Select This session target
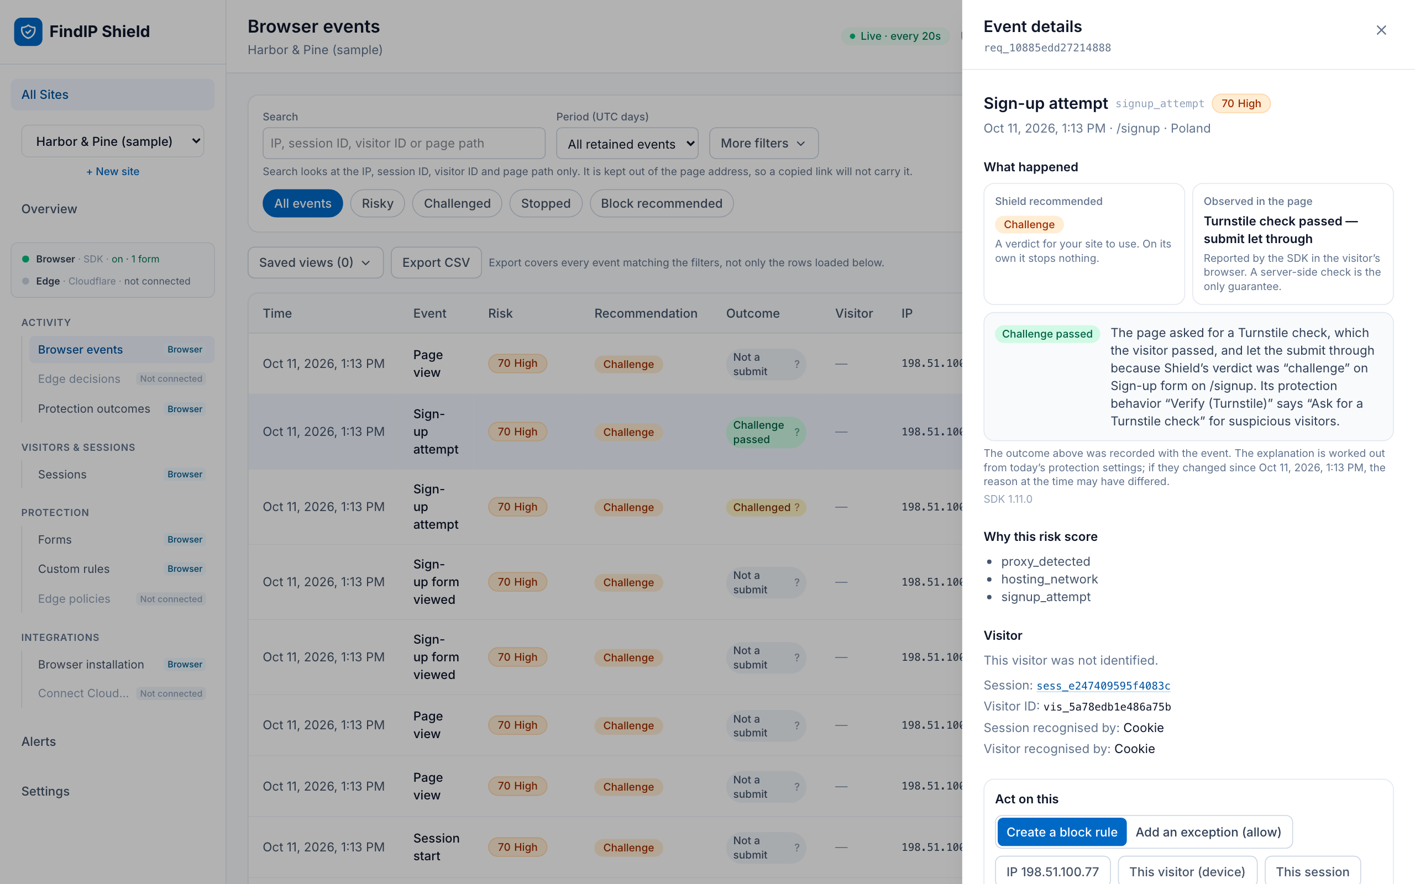Image resolution: width=1415 pixels, height=884 pixels. 1312,871
